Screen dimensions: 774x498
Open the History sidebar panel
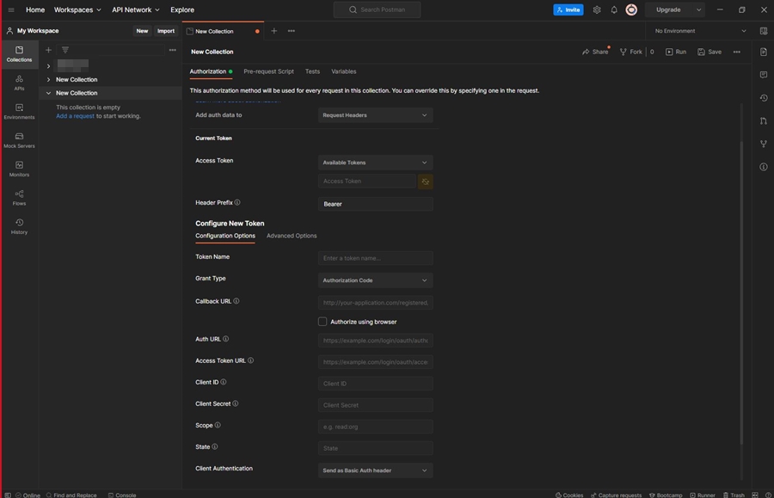click(19, 226)
